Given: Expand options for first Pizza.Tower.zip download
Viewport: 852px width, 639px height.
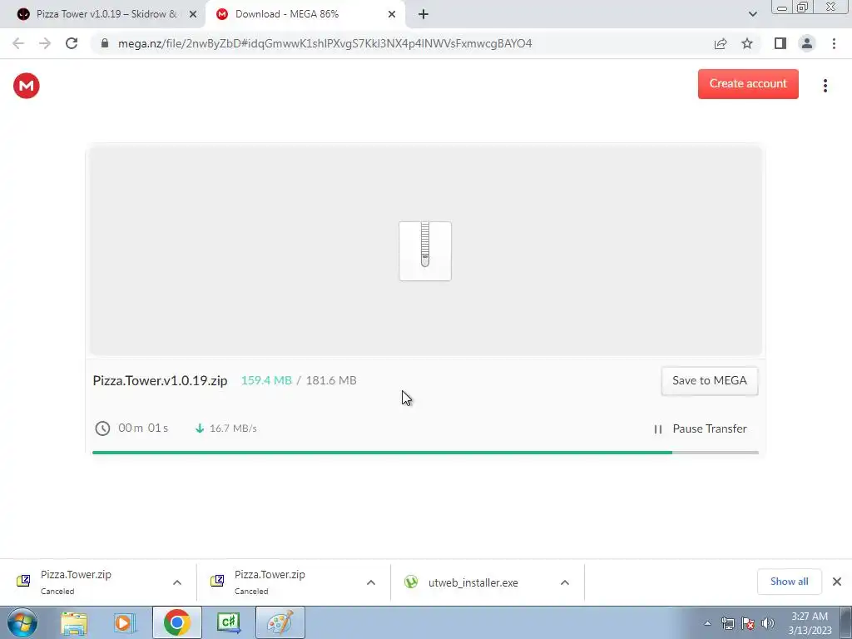Looking at the screenshot, I should point(177,582).
